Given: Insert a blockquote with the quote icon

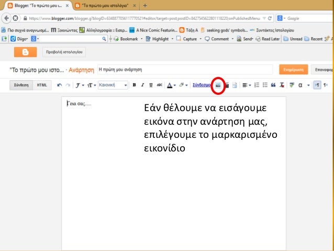Looking at the screenshot, I should tap(273, 85).
